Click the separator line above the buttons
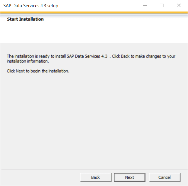 [x=94, y=169]
